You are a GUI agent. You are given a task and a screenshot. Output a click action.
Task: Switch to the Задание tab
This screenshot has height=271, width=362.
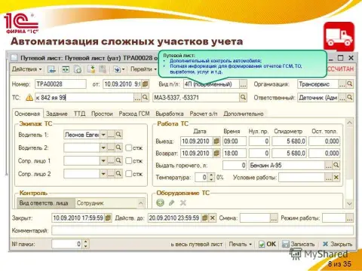[57, 114]
